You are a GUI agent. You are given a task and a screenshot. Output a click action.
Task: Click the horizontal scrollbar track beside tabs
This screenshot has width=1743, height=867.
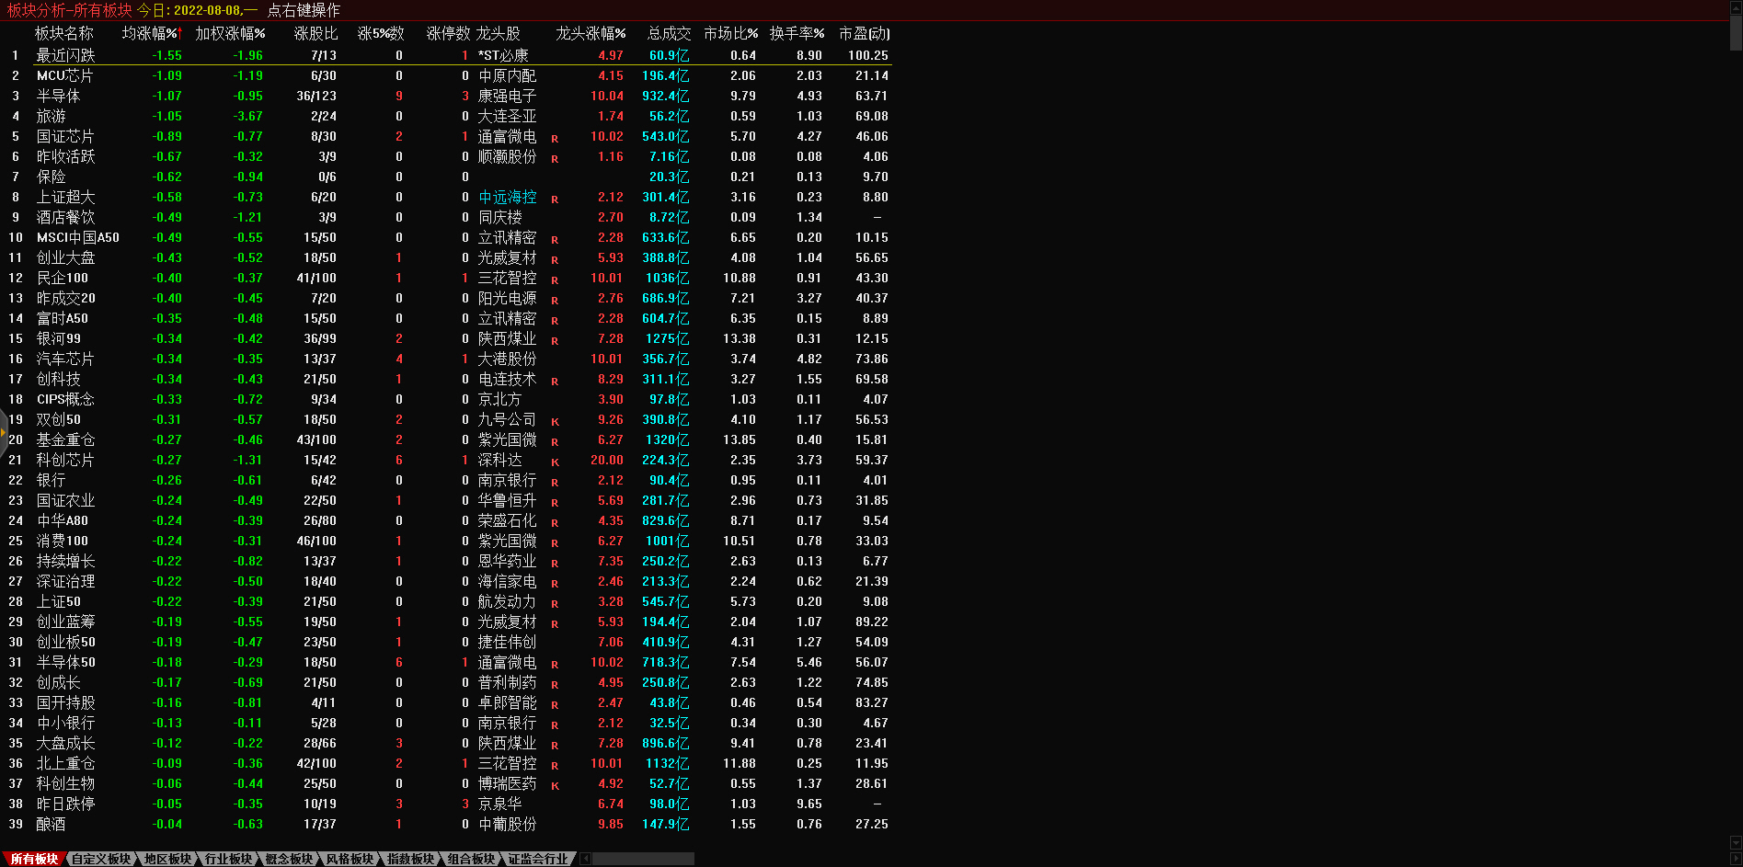(x=644, y=859)
